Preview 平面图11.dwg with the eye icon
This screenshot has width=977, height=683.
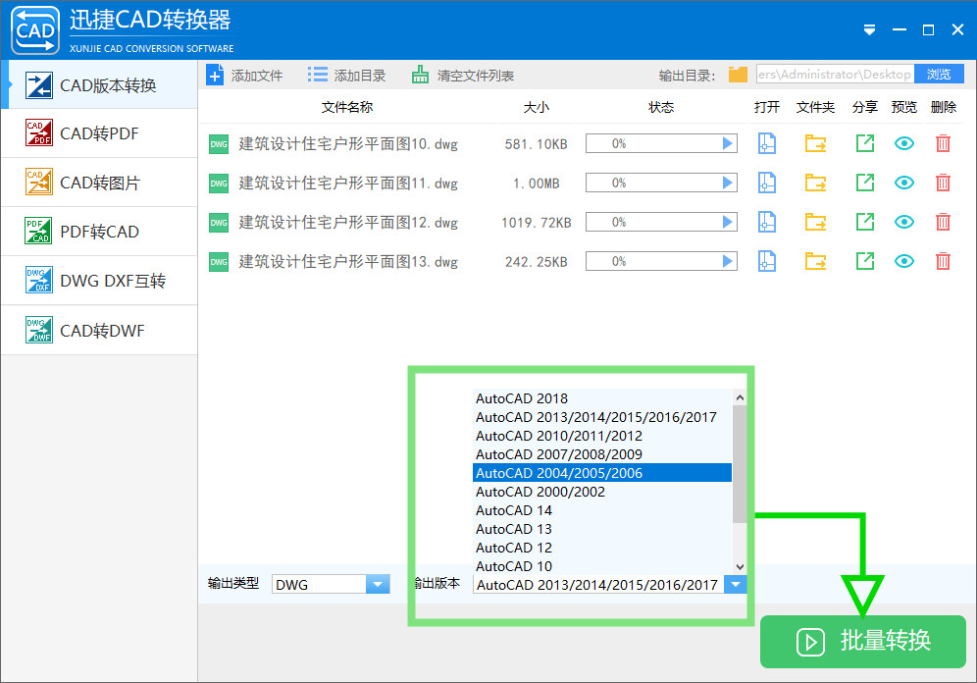tap(904, 183)
